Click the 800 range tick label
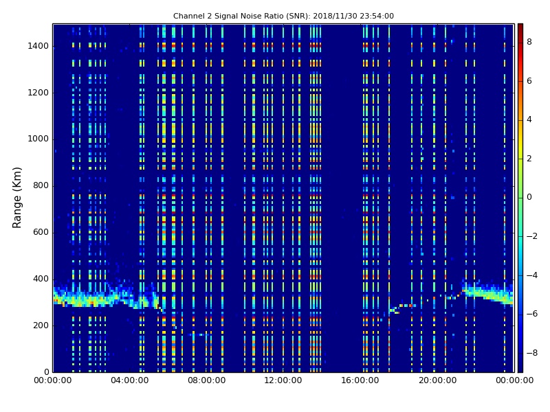 (41, 185)
